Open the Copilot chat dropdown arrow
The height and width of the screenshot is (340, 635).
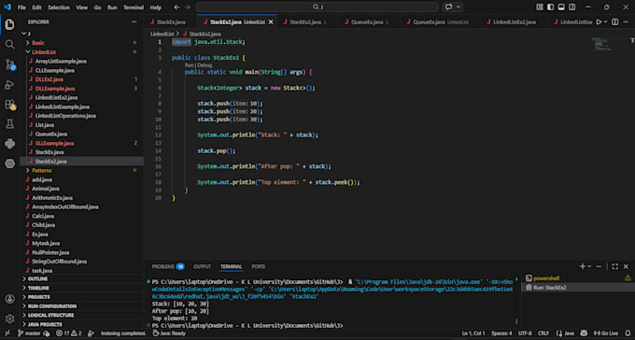459,7
